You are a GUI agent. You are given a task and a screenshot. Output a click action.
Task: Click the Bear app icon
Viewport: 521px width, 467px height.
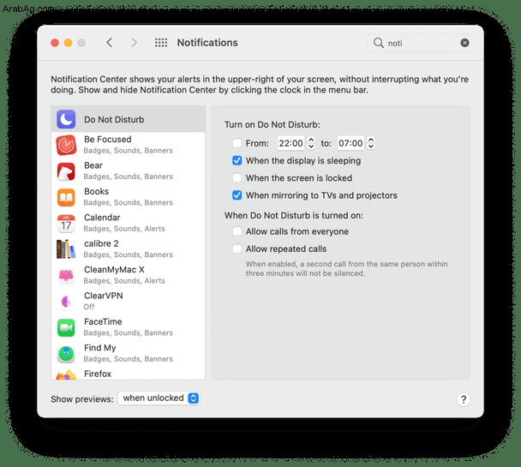66,171
